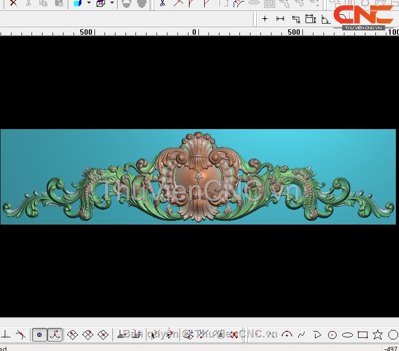399x351 pixels.
Task: Select the point dimension plus tool
Action: [x=265, y=19]
